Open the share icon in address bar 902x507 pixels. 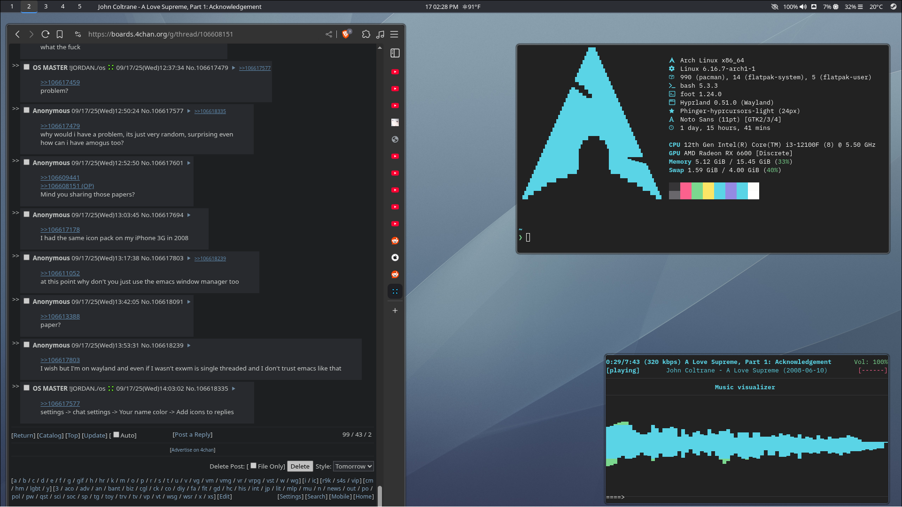tap(329, 34)
